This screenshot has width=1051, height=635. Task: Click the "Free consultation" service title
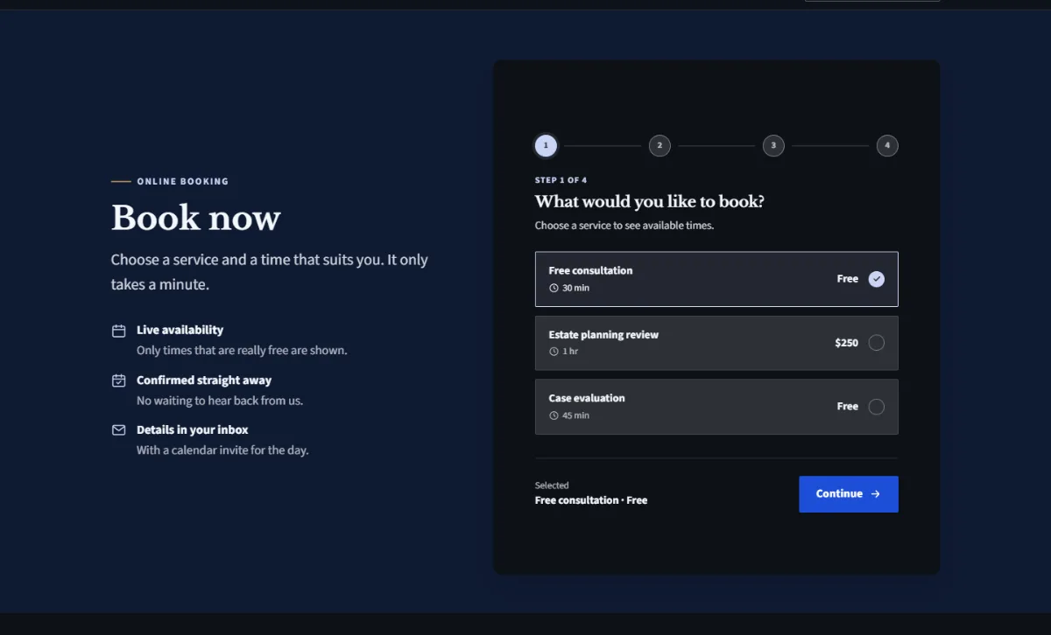[x=590, y=270]
